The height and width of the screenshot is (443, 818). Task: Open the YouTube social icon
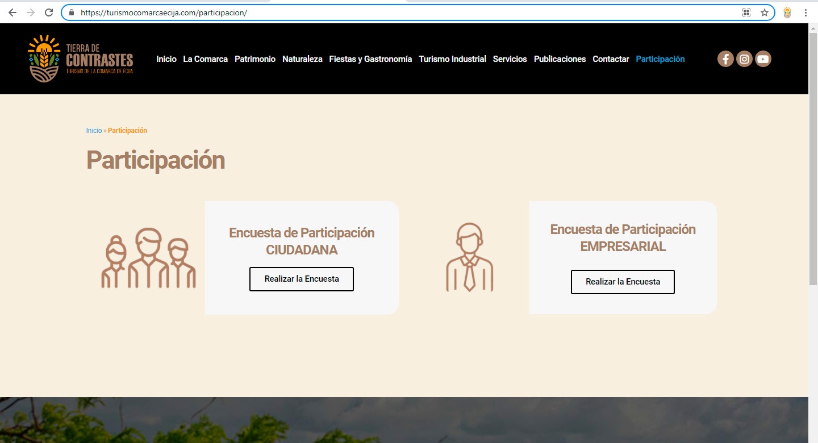[x=763, y=59]
